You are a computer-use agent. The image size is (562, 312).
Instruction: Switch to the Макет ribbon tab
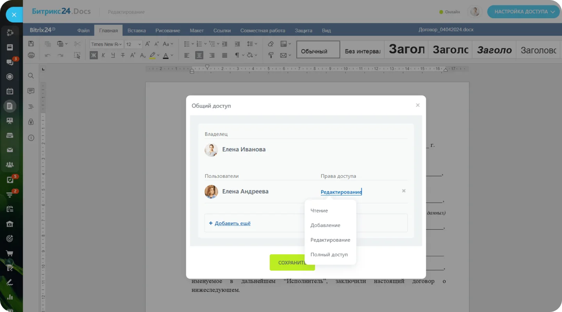(x=197, y=30)
